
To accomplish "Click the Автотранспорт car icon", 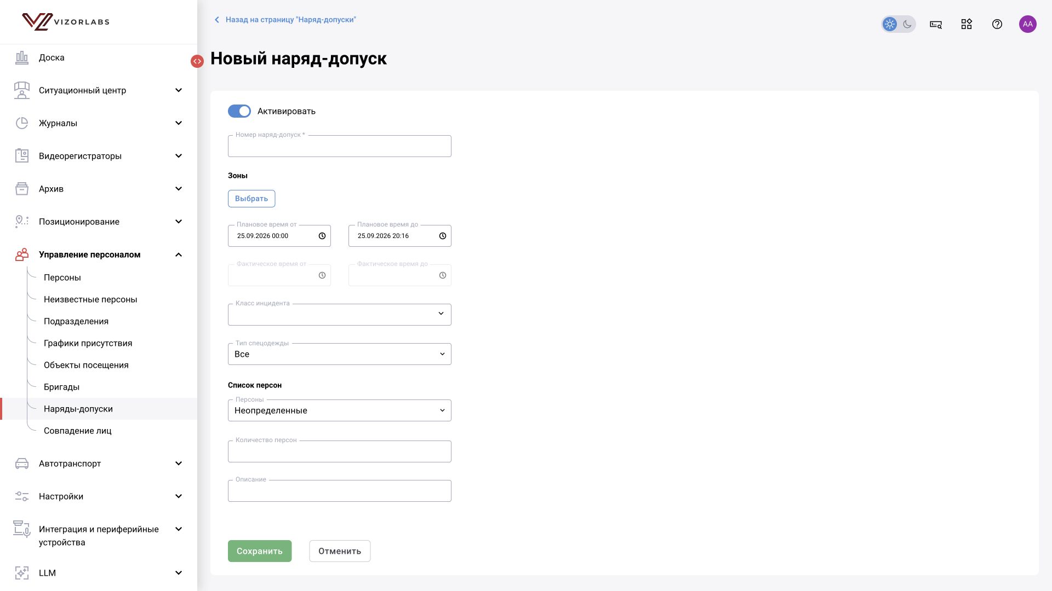I will (22, 463).
